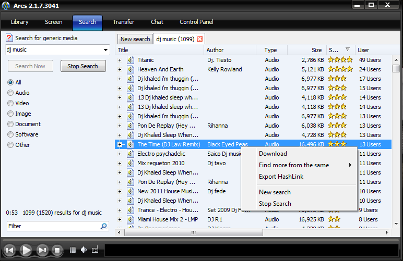Click audio icon for New 2011 House Music
Viewport: 403px width, 261px height.
click(x=131, y=191)
